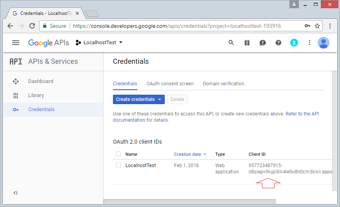The image size is (340, 207).
Task: Click the account avatar icon
Action: [x=324, y=43]
